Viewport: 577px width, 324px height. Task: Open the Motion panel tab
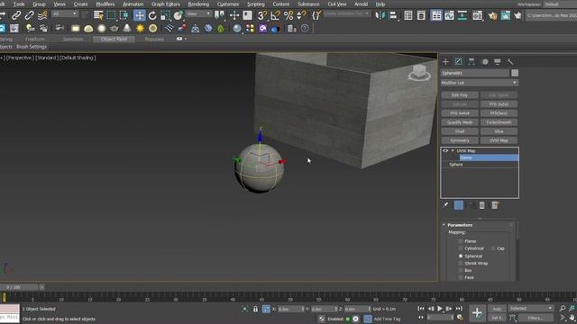(485, 62)
